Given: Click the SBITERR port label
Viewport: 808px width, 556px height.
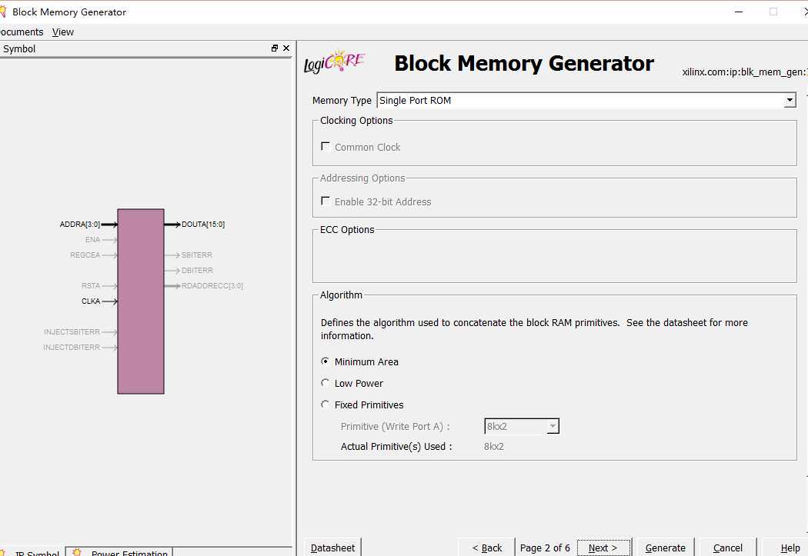Looking at the screenshot, I should [x=197, y=255].
